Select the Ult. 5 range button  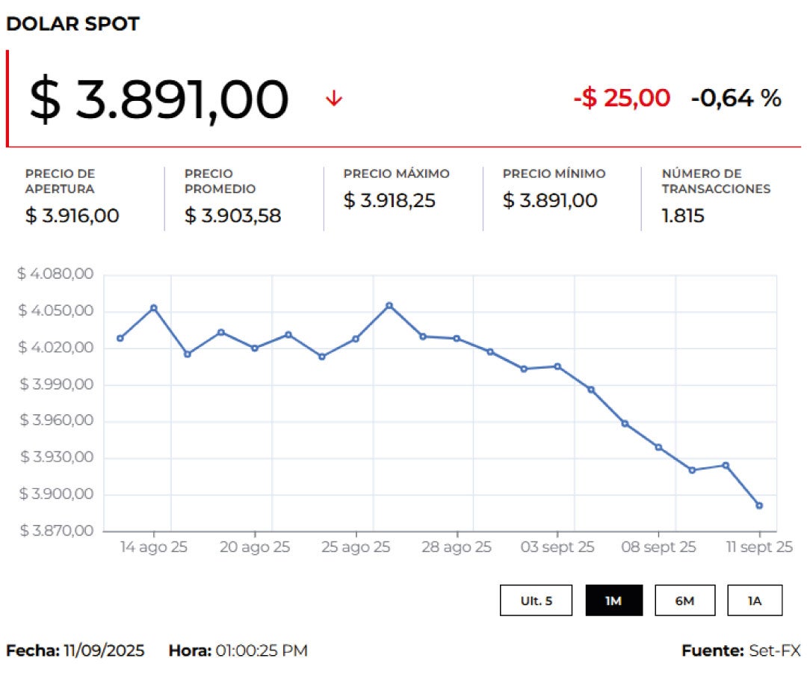(537, 600)
